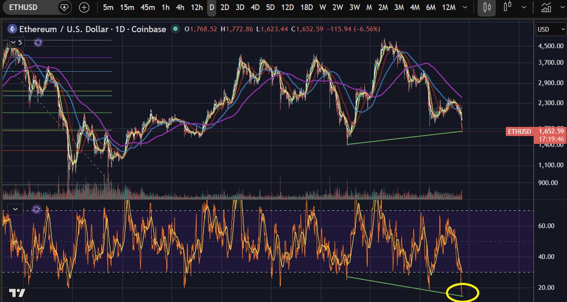Choose the 6M timeframe
Image resolution: width=567 pixels, height=302 pixels.
pyautogui.click(x=430, y=8)
